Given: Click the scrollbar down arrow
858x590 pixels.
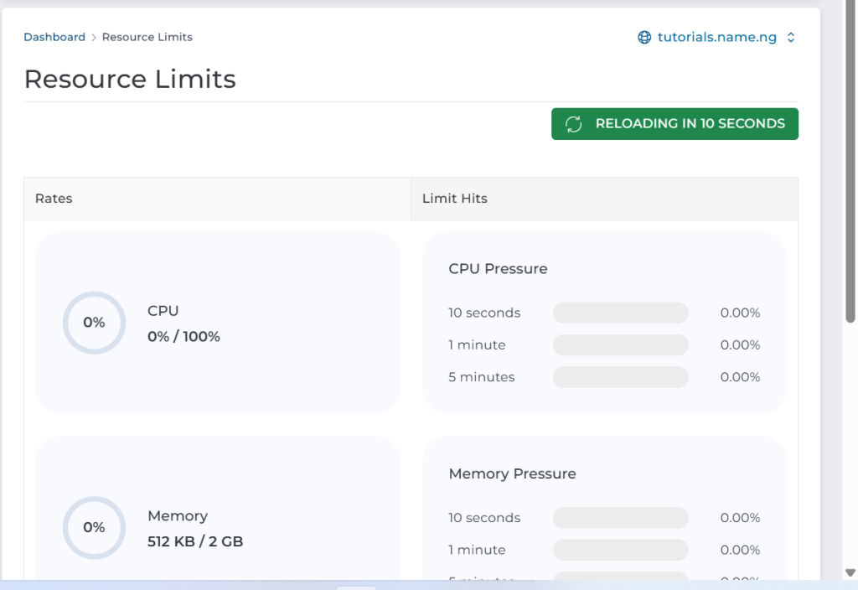Looking at the screenshot, I should (850, 572).
